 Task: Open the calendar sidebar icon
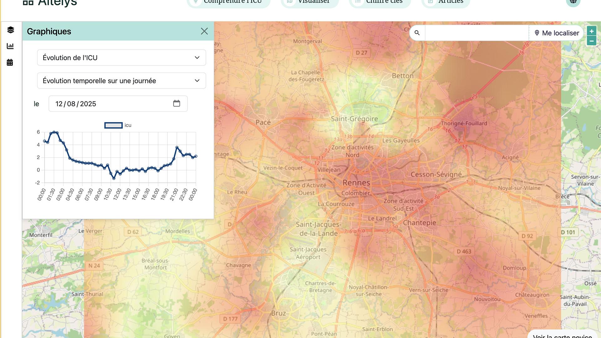point(10,62)
